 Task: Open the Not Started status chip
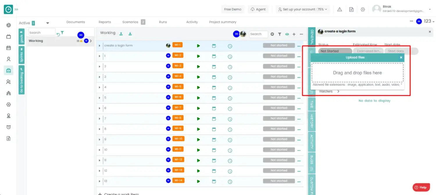(x=335, y=51)
